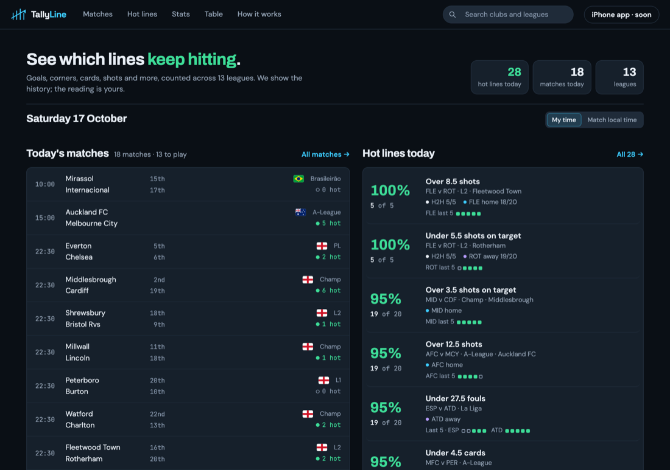Open the Under 5.5 shots on target card

(503, 251)
